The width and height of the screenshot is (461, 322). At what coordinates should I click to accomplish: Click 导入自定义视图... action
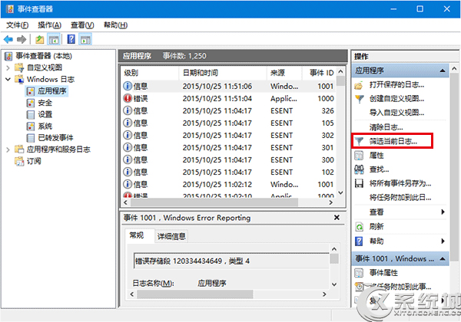(x=396, y=113)
